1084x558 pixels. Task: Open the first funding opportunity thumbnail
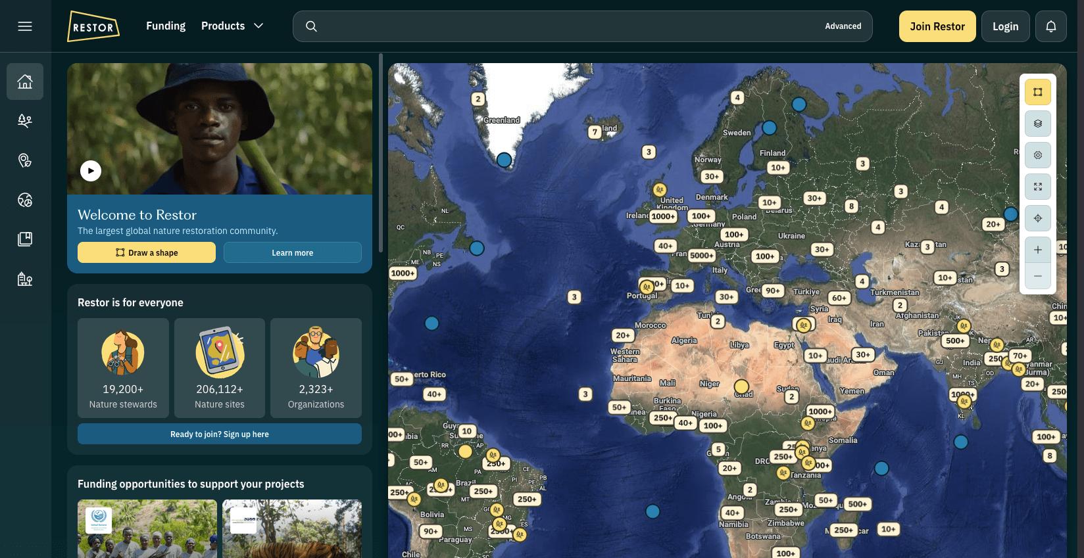(x=147, y=529)
